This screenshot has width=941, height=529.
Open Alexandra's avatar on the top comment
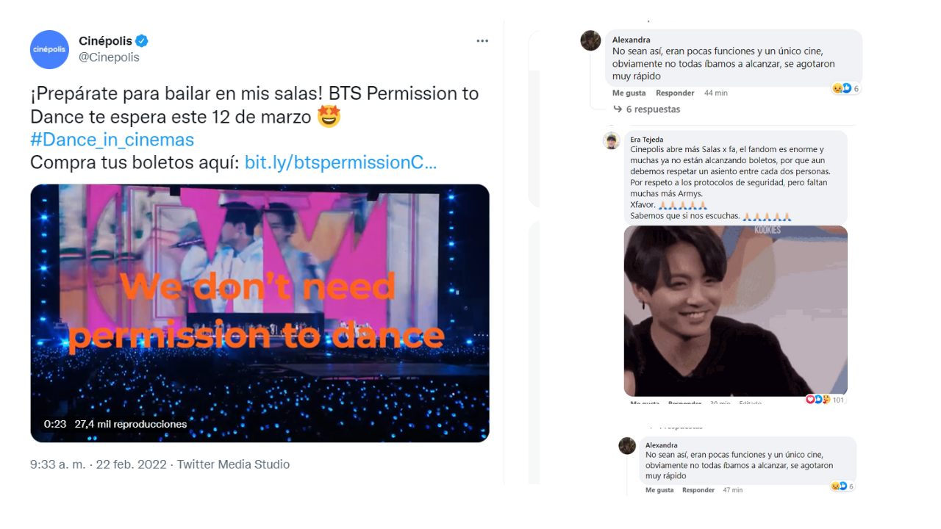(x=590, y=40)
